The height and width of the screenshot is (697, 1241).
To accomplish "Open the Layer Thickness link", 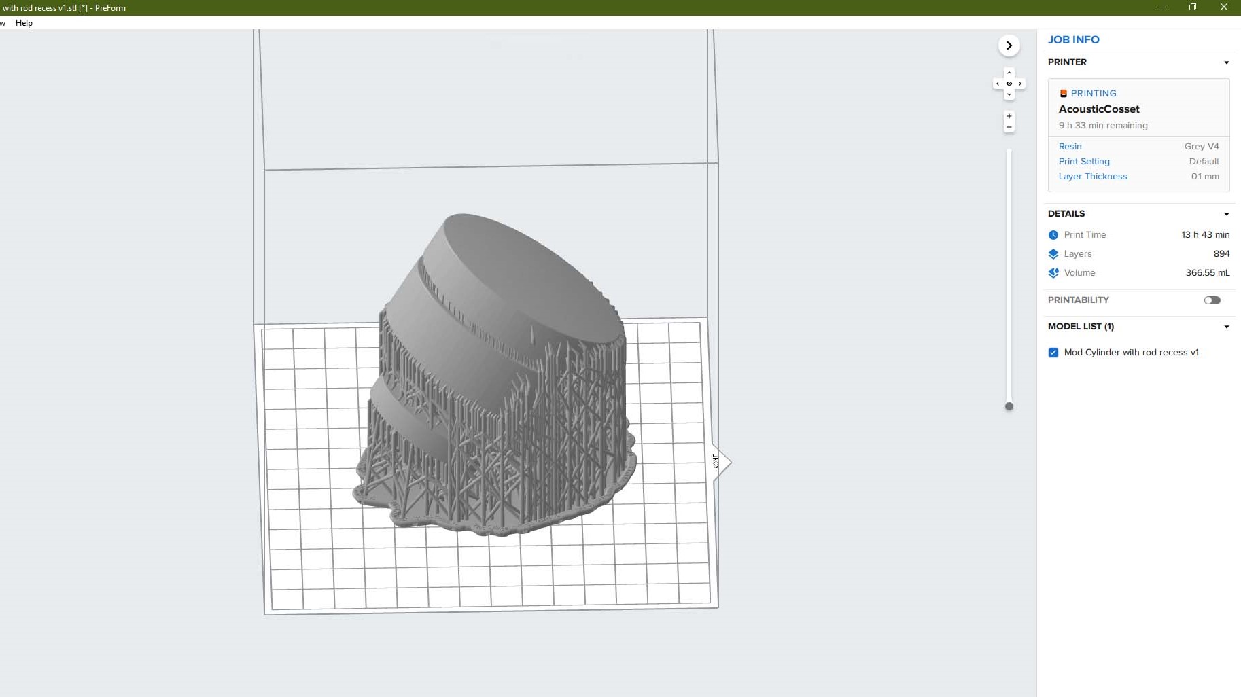I will (x=1092, y=176).
